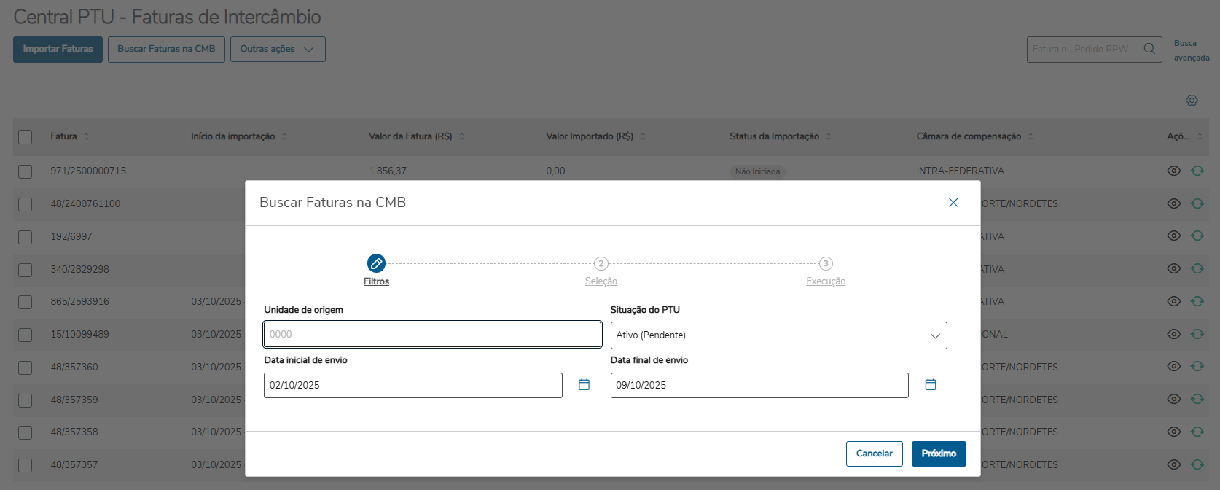Open calendar for Data final de envio
This screenshot has width=1220, height=490.
[931, 385]
